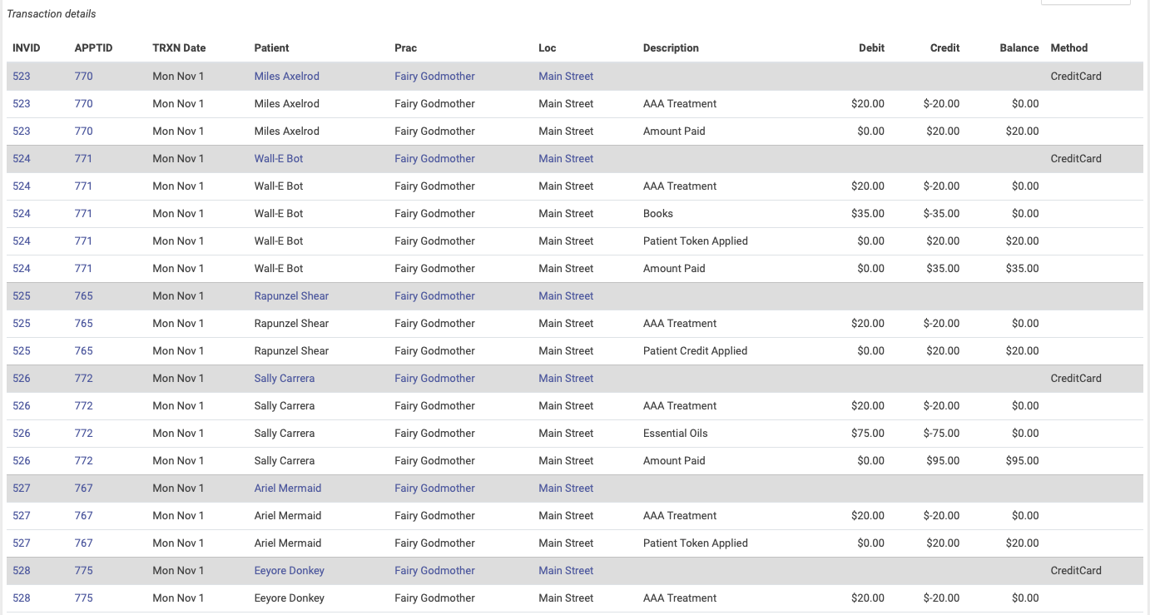The image size is (1150, 615).
Task: Select the Books description cell
Action: pos(658,213)
